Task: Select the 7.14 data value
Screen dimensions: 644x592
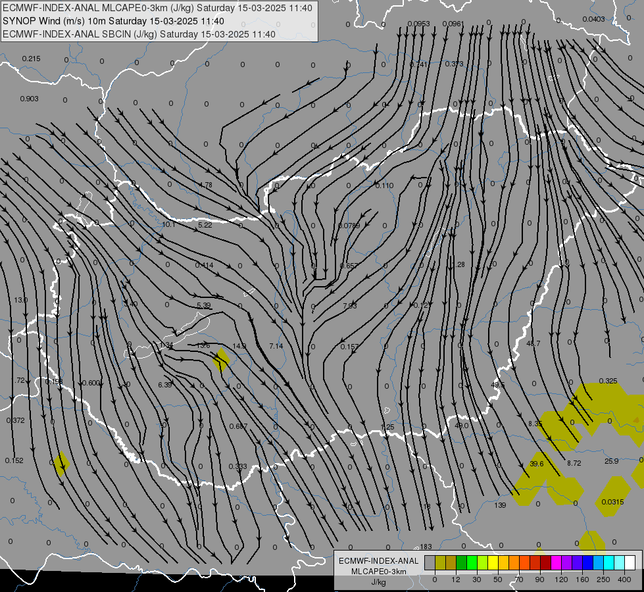Action: pyautogui.click(x=276, y=347)
